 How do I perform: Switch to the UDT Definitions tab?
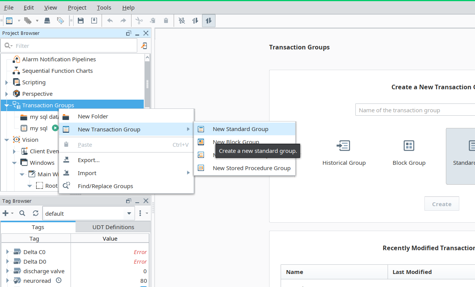[x=113, y=227]
